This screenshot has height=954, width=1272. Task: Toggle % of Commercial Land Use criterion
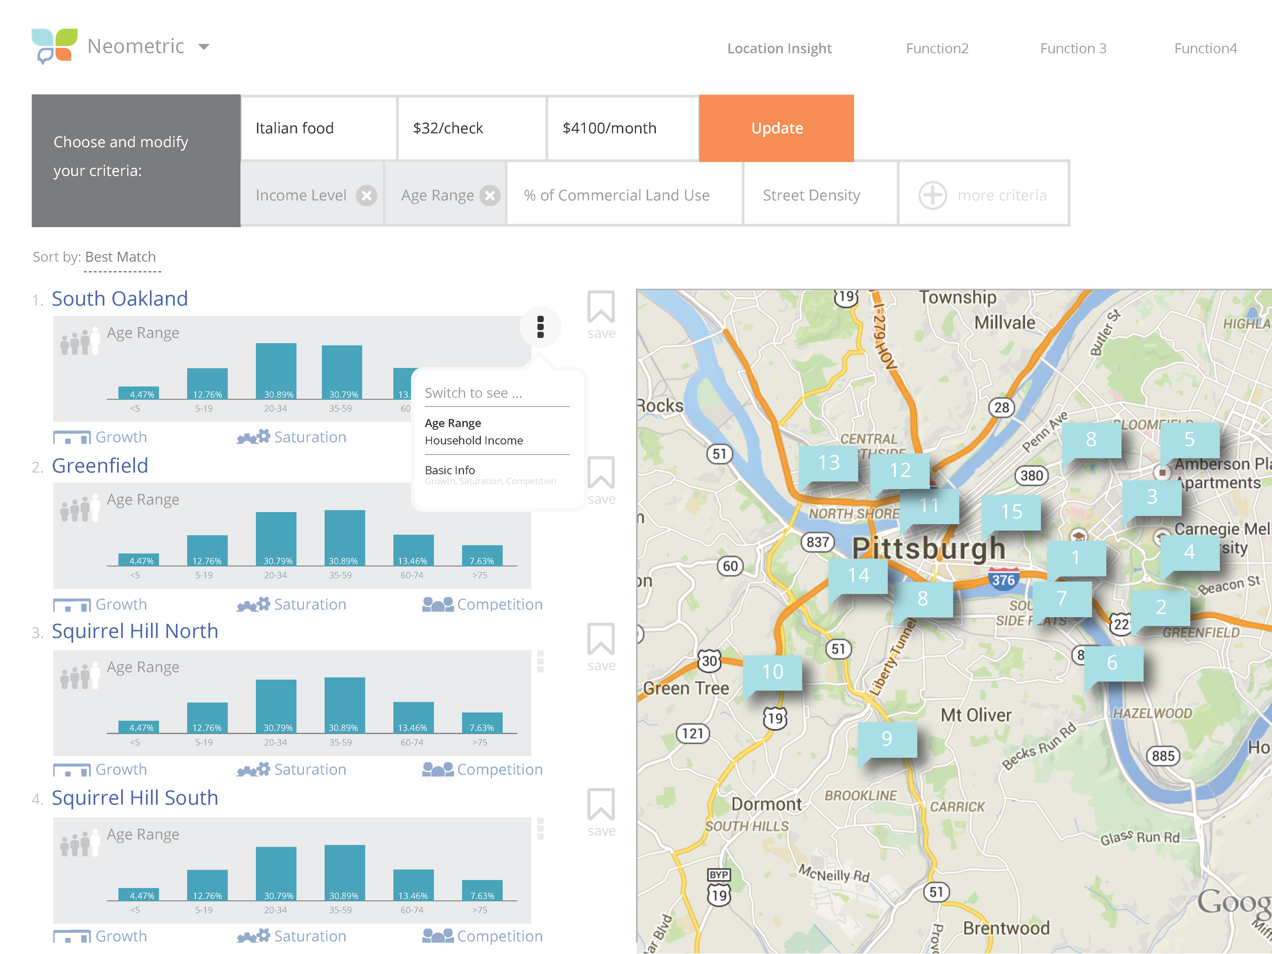(616, 195)
